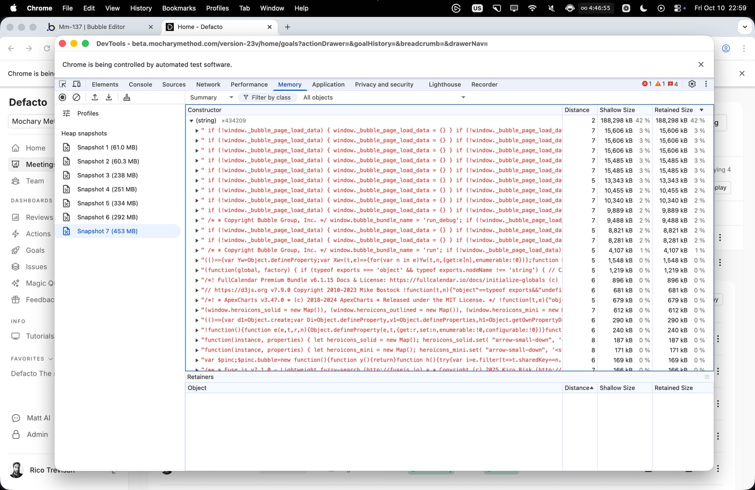Open the All objects filter dropdown
This screenshot has height=490, width=755.
[x=384, y=97]
